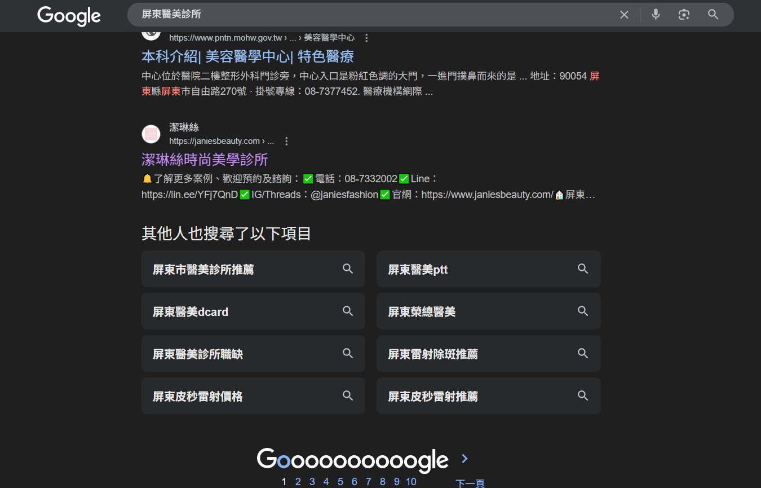Search related query 屏東醫美ptt
Image resolution: width=761 pixels, height=488 pixels.
tap(488, 269)
